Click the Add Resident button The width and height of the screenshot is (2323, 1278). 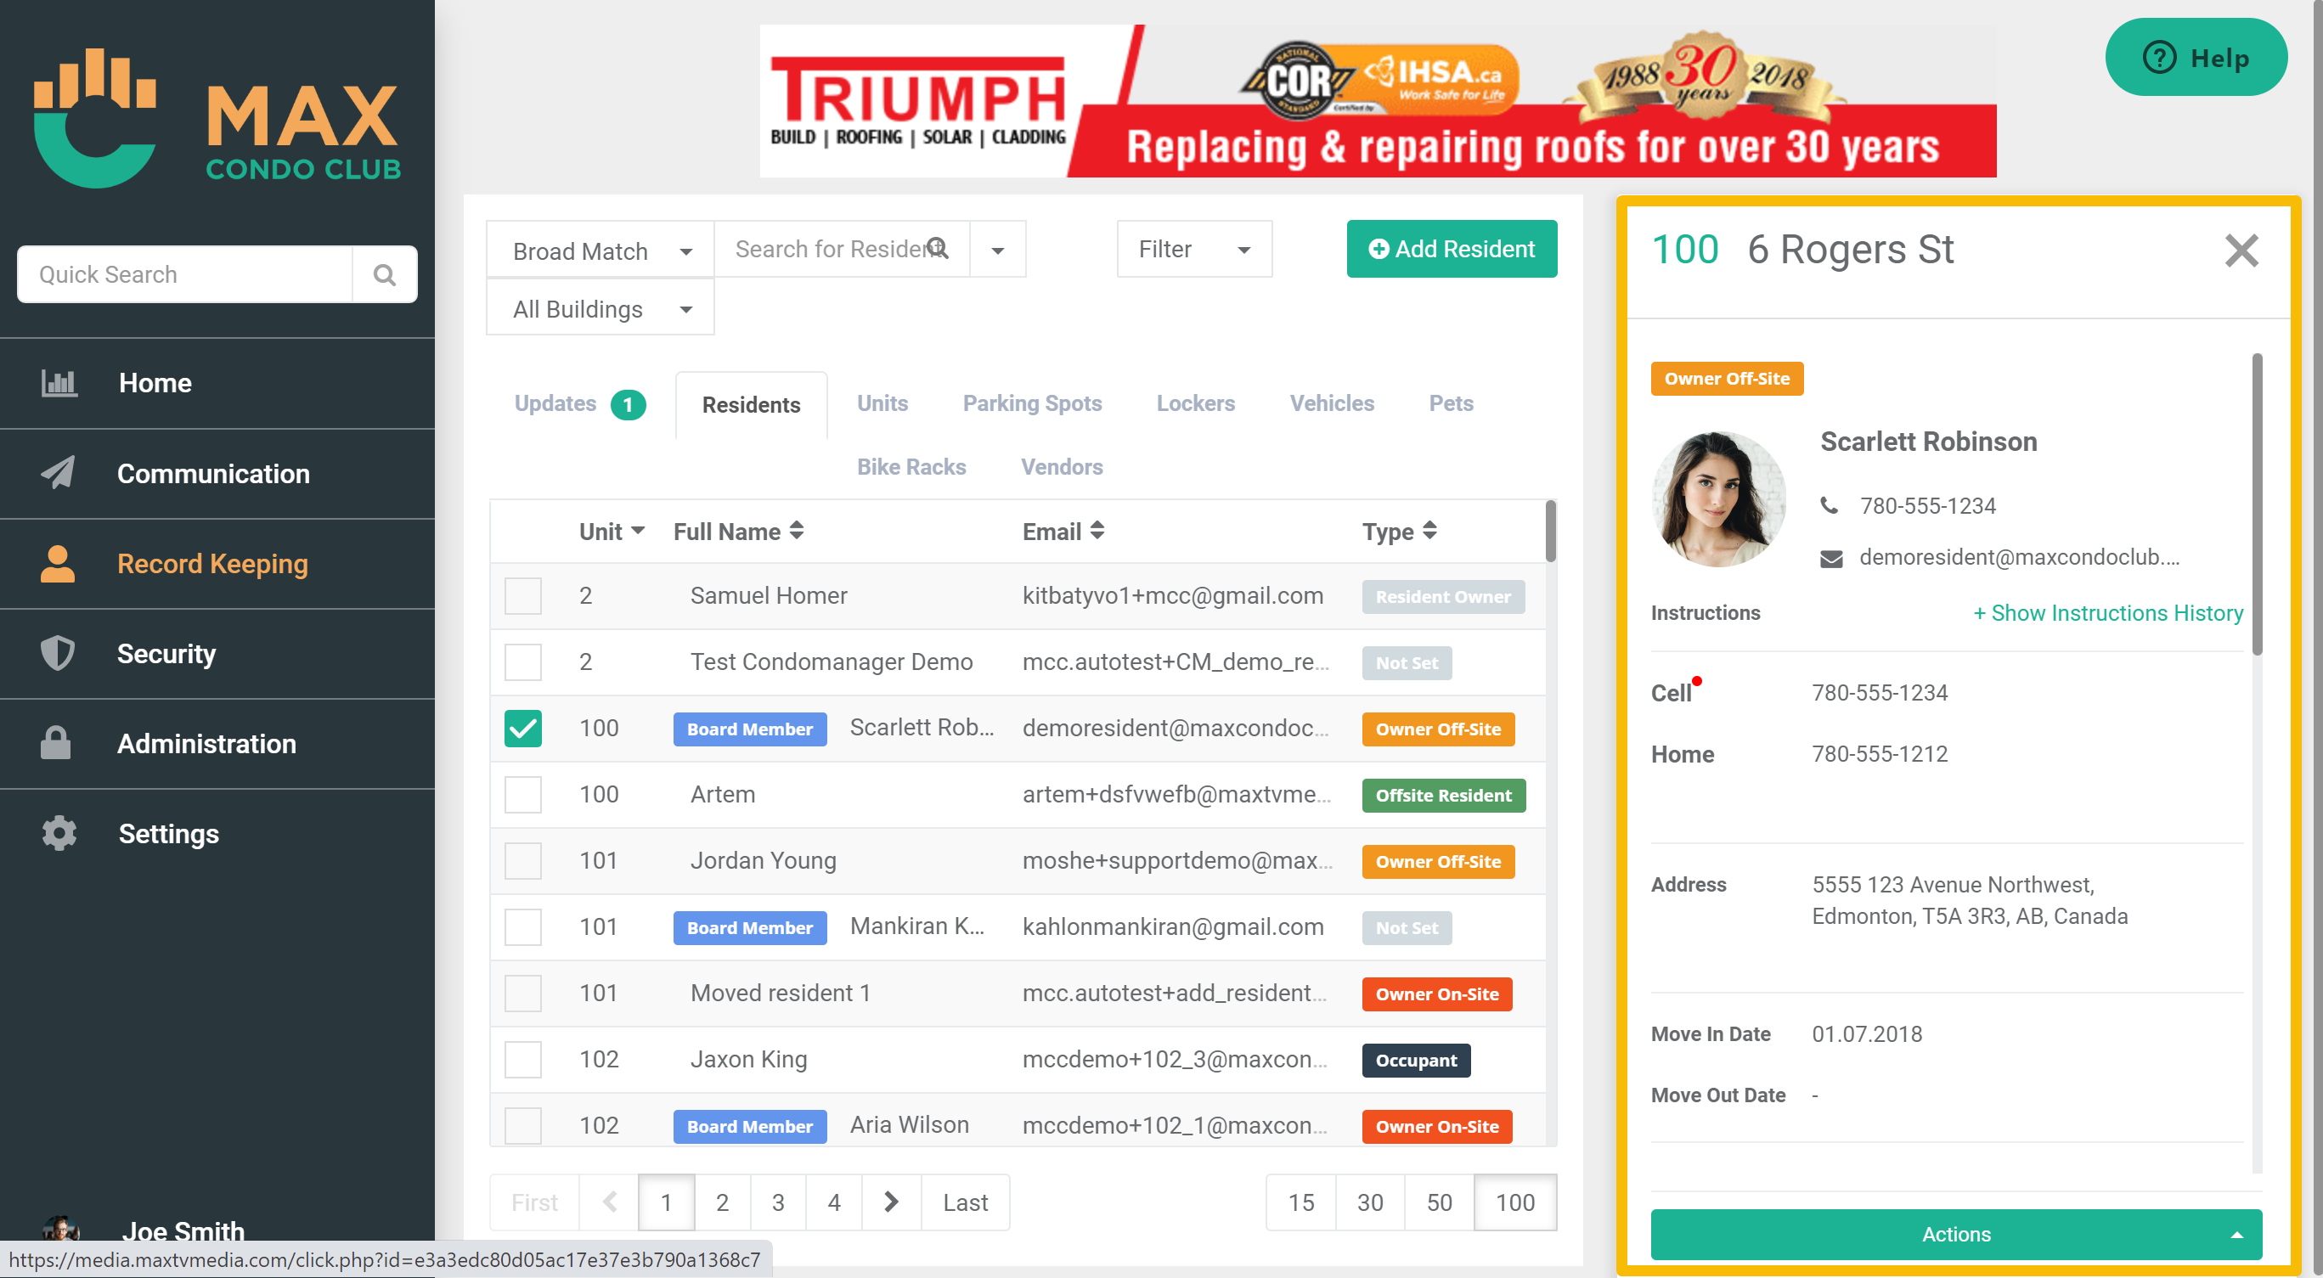point(1451,249)
